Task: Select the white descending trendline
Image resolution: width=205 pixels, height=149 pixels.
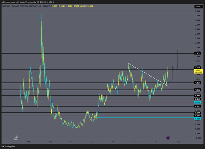Action: [148, 75]
